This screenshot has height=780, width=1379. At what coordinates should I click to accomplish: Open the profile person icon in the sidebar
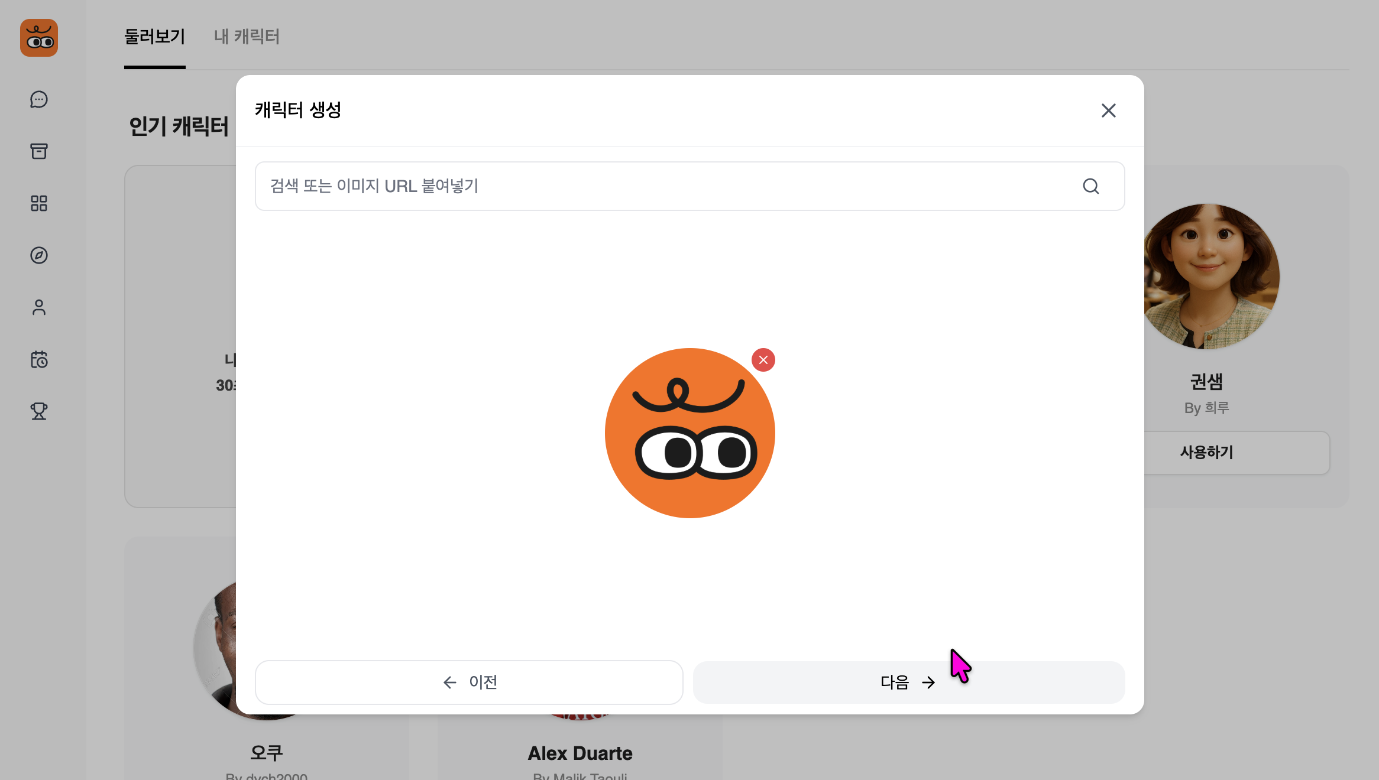pyautogui.click(x=38, y=307)
